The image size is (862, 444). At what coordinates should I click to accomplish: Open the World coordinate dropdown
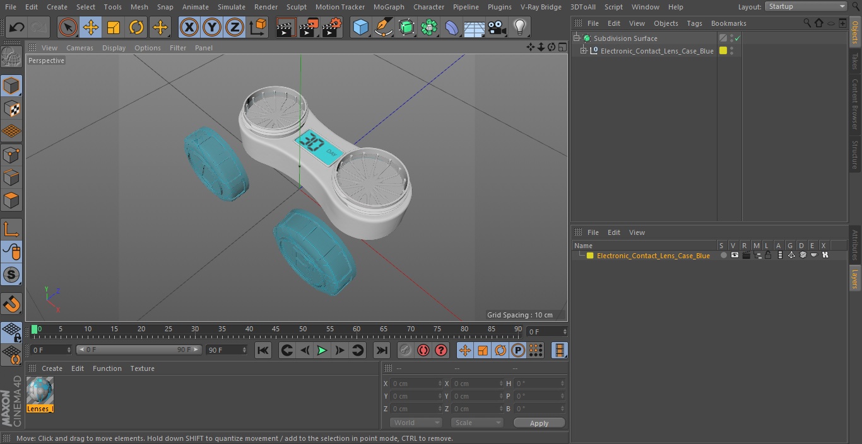tap(415, 423)
